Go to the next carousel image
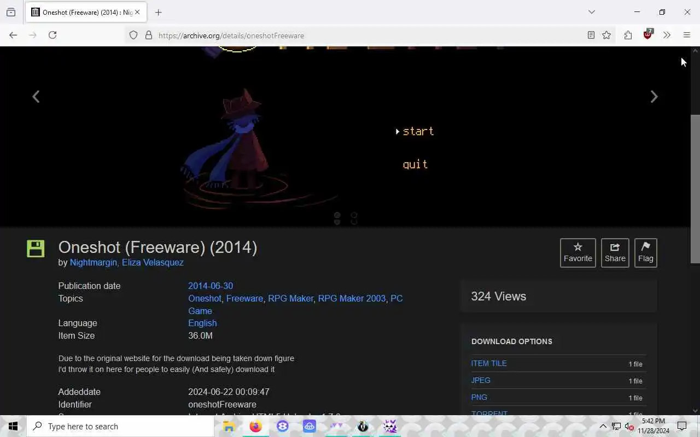 click(654, 97)
